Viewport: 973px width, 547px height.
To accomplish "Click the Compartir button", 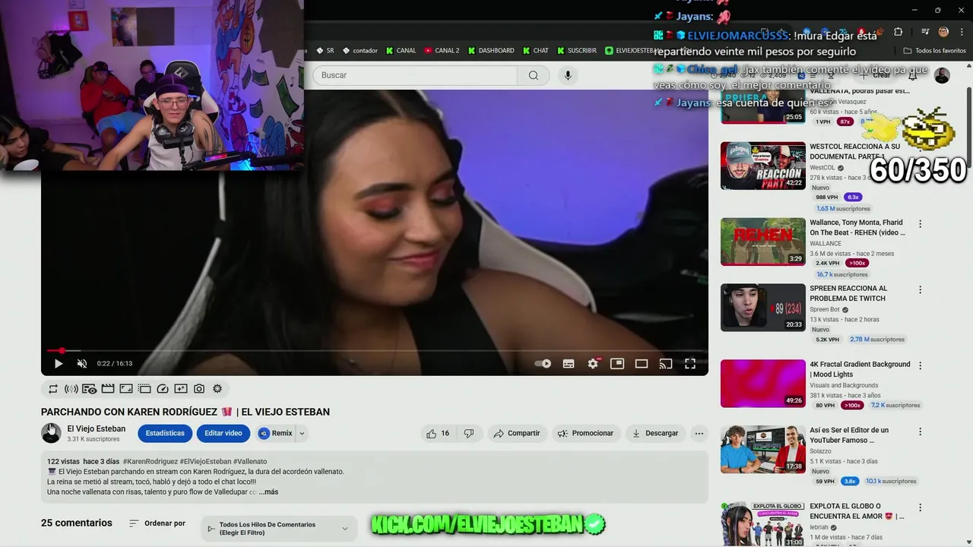I will tap(516, 434).
